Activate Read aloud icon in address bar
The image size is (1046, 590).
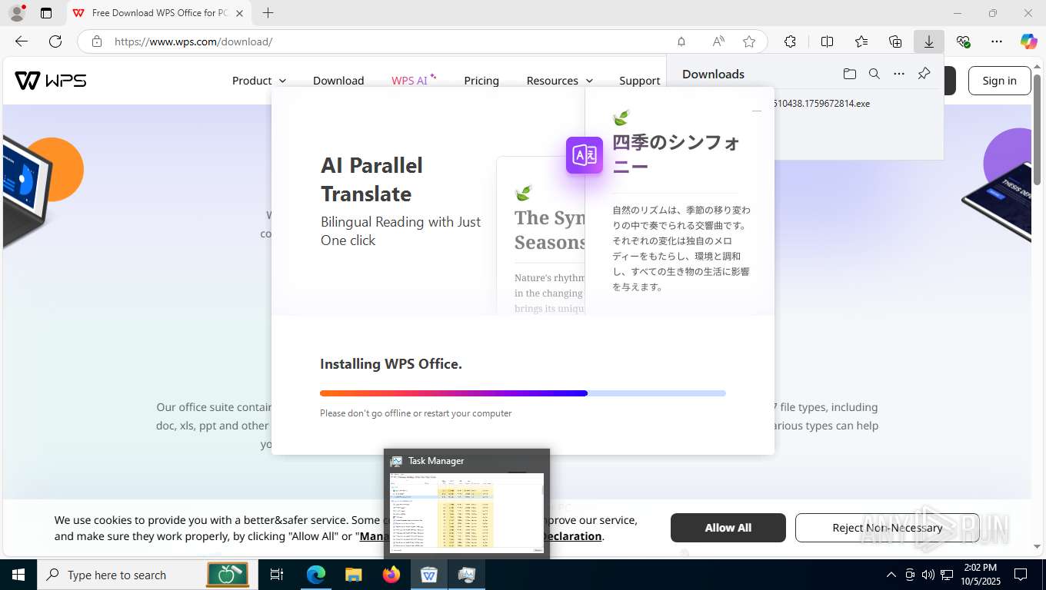pos(718,41)
